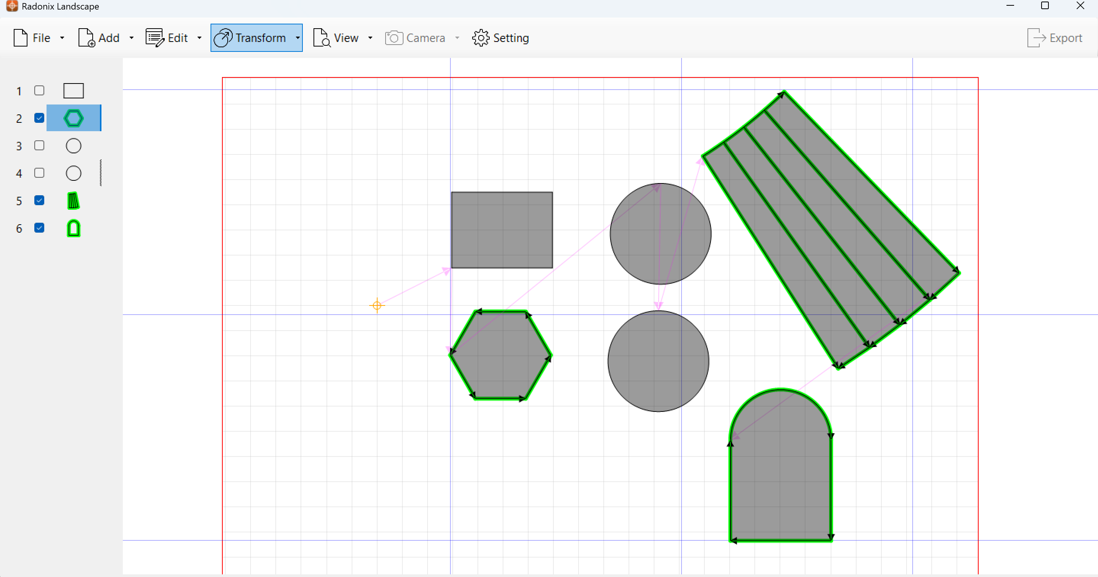
Task: Expand the Transform dropdown arrow
Action: coord(297,38)
